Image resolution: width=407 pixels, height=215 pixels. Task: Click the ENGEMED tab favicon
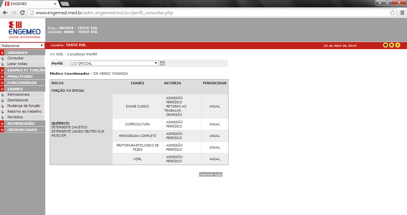click(7, 4)
